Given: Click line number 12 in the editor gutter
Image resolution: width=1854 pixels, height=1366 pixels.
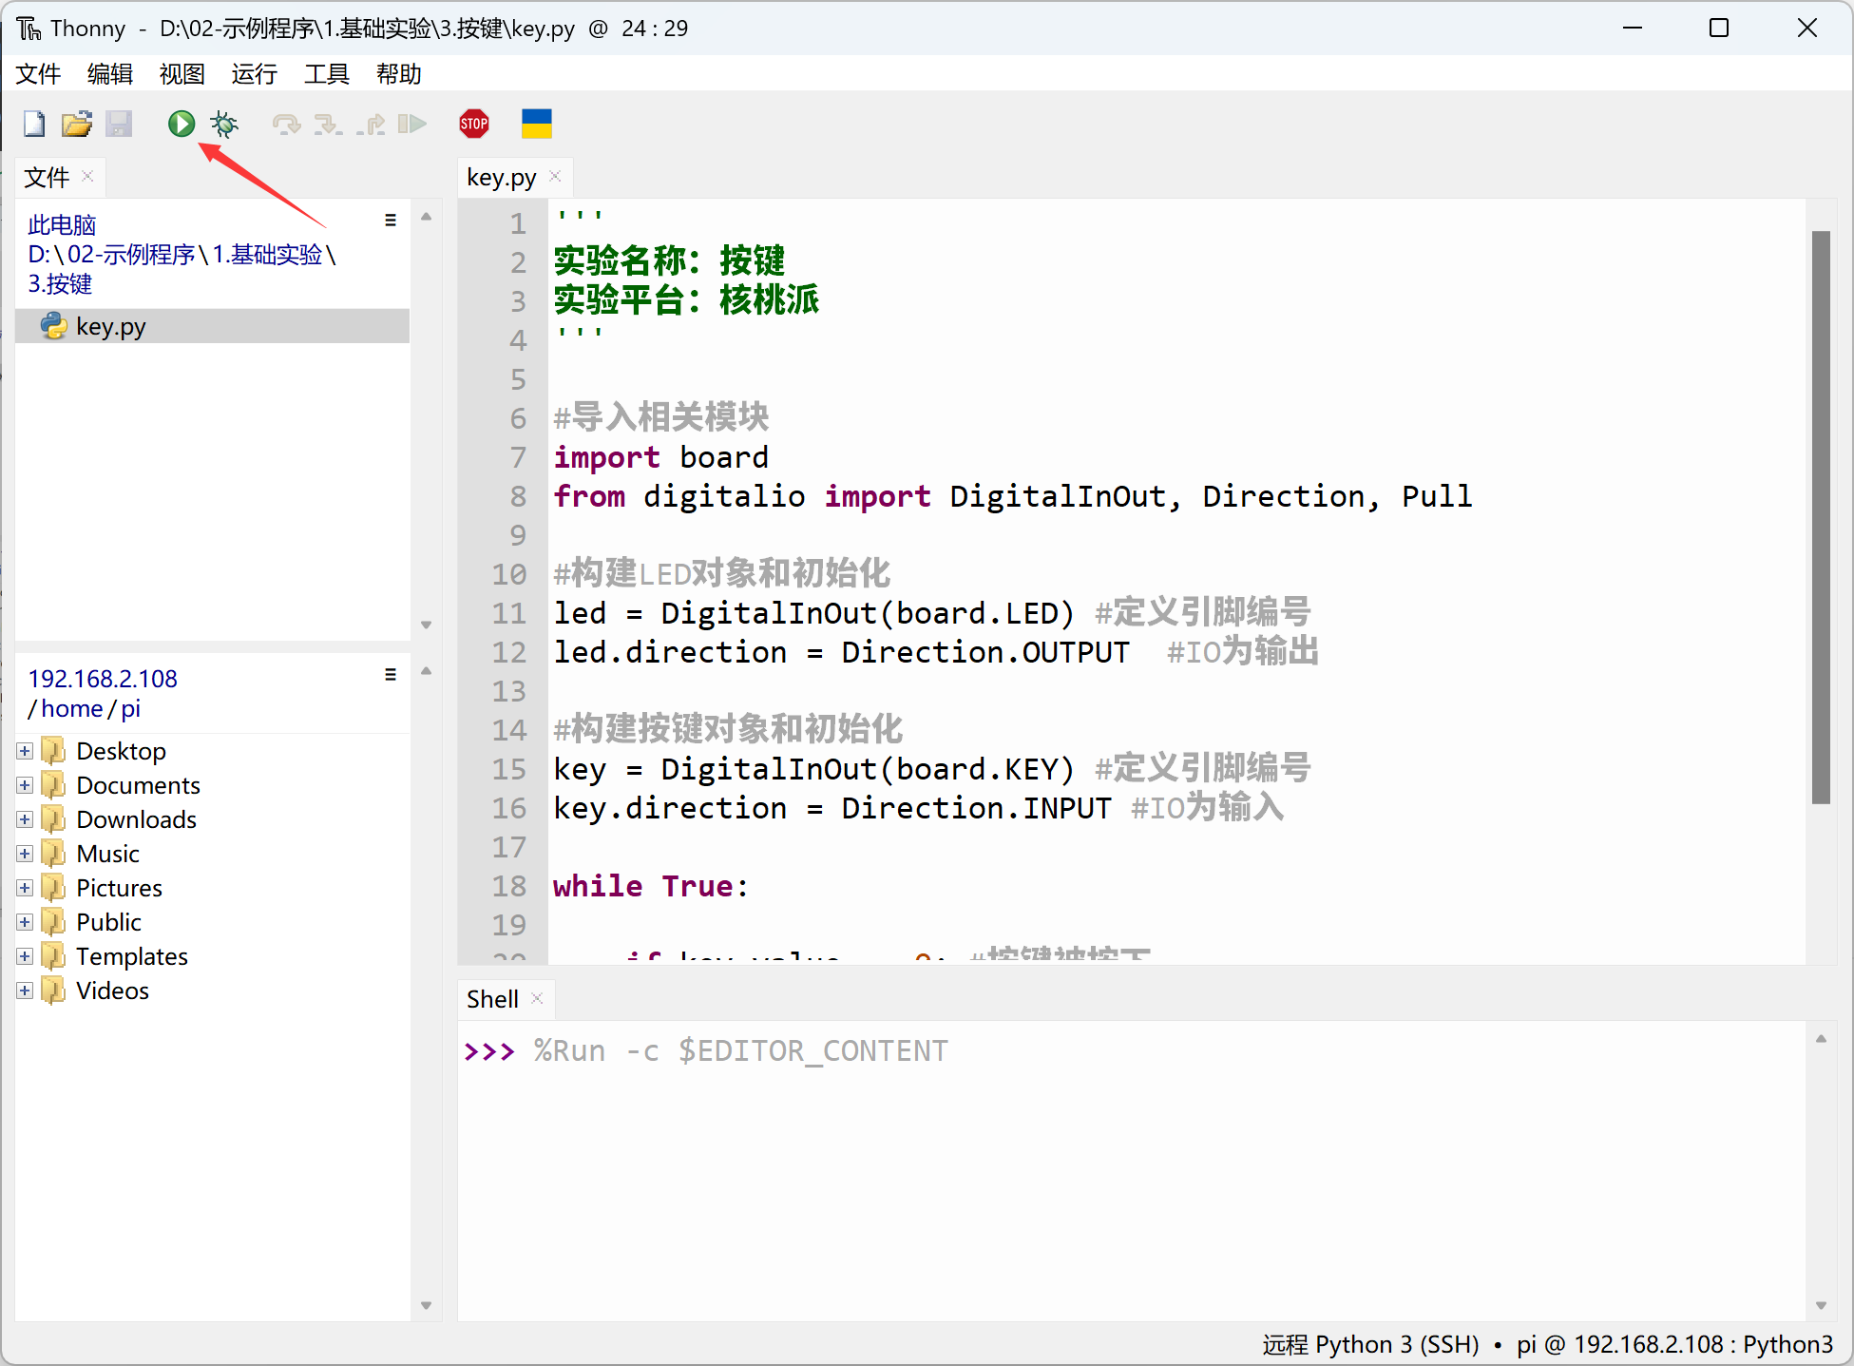Looking at the screenshot, I should (509, 652).
